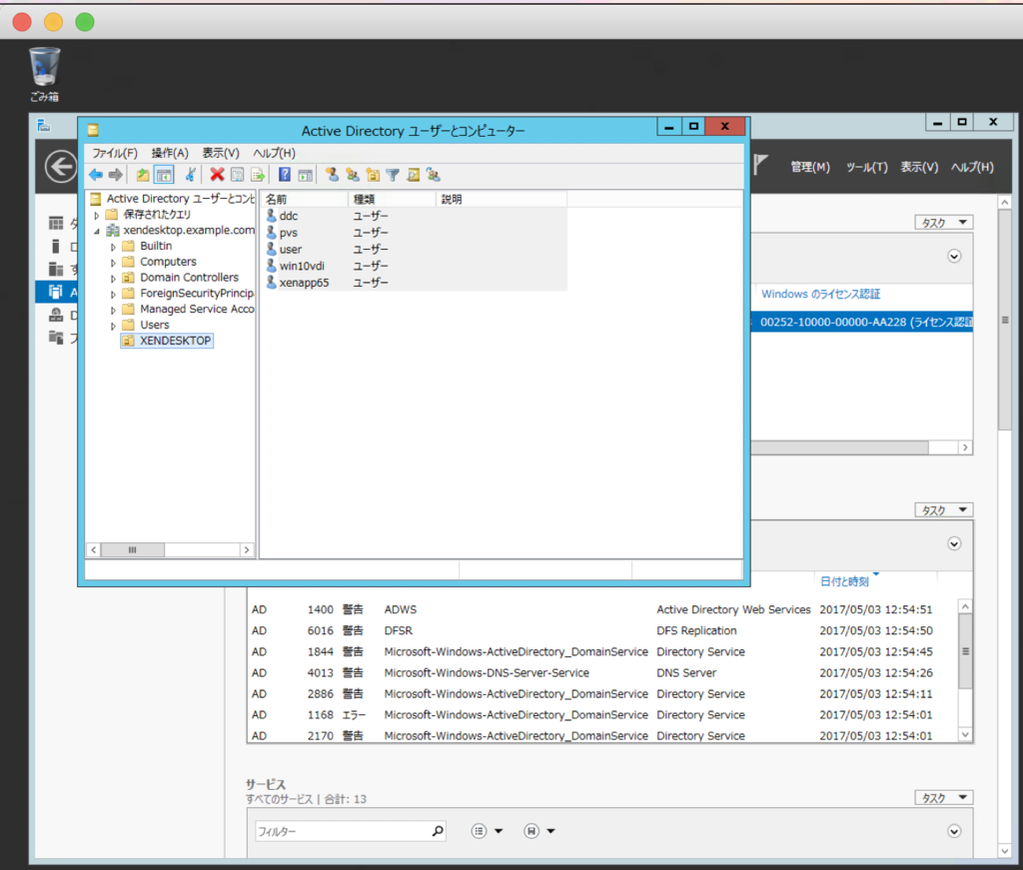This screenshot has width=1023, height=870.
Task: Sort by the 種類 column header
Action: pos(392,199)
